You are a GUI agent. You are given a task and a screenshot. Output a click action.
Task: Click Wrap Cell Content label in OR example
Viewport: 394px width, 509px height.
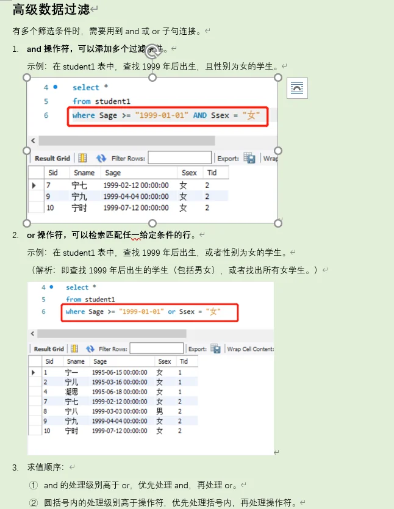click(250, 349)
